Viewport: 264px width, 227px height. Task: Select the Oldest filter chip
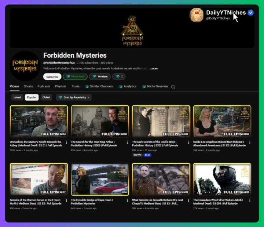coord(46,97)
